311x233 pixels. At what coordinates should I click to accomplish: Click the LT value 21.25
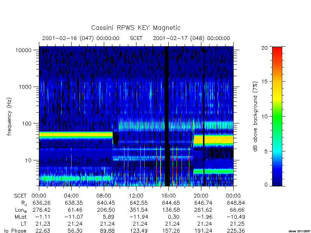pyautogui.click(x=238, y=224)
